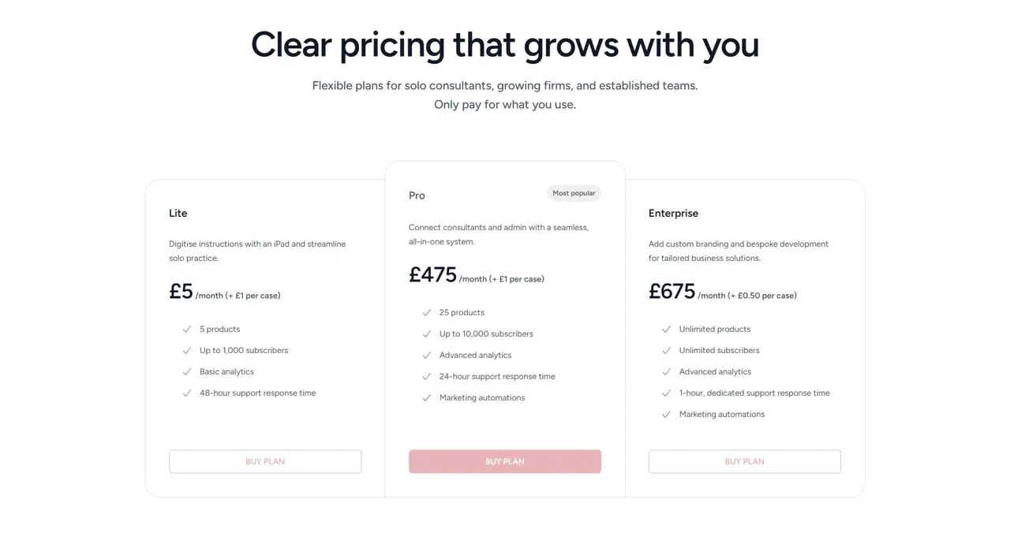
Task: Click checkmark next to "25 products"
Action: click(427, 313)
